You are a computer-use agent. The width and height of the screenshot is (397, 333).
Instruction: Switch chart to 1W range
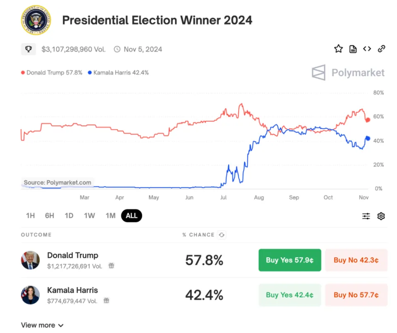coord(89,216)
